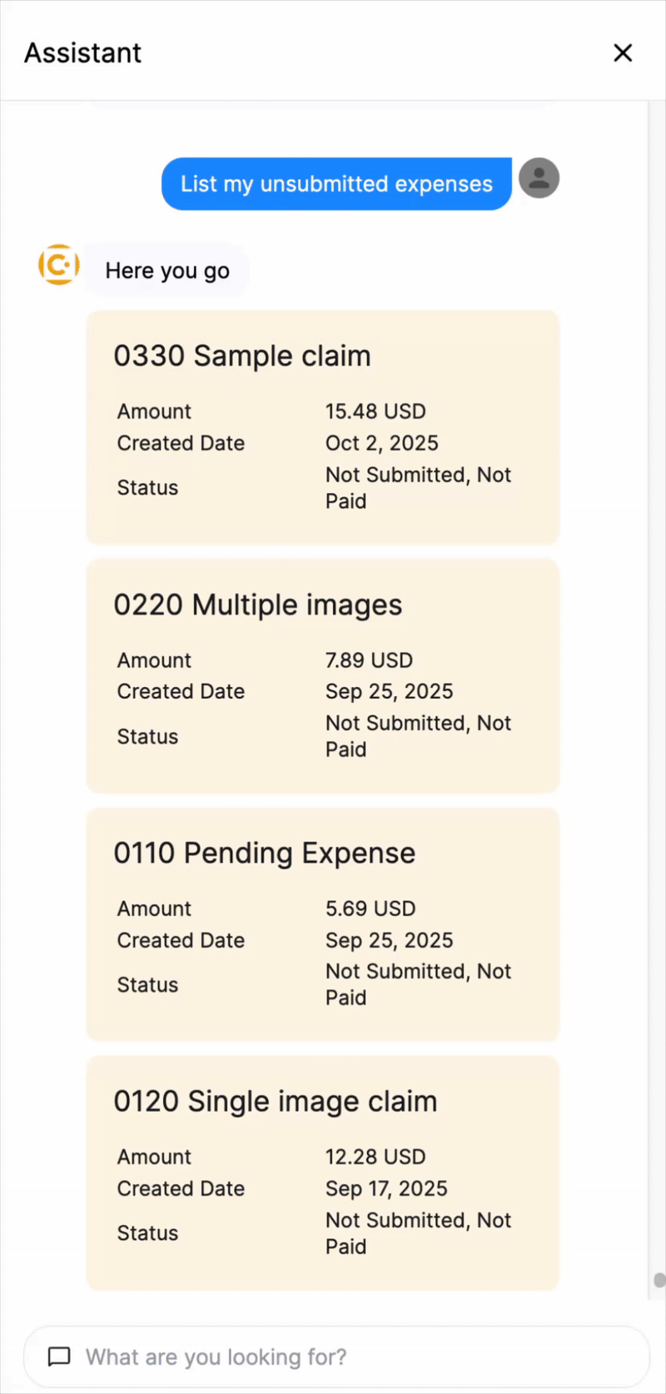Viewport: 666px width, 1394px height.
Task: Focus the 'What are you looking for?' field
Action: pyautogui.click(x=336, y=1357)
